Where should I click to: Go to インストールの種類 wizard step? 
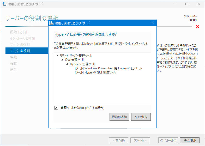[x=23, y=38]
